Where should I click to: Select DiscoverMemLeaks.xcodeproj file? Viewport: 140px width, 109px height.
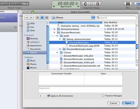pyautogui.click(x=79, y=59)
